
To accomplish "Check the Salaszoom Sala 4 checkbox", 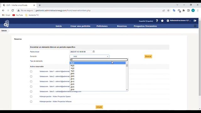I will point(31,87).
